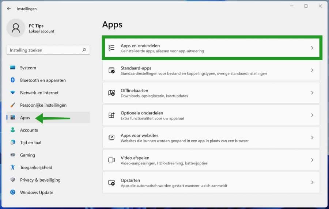Click the Accounts person icon
Screen dimensions: 329x209
point(13,130)
